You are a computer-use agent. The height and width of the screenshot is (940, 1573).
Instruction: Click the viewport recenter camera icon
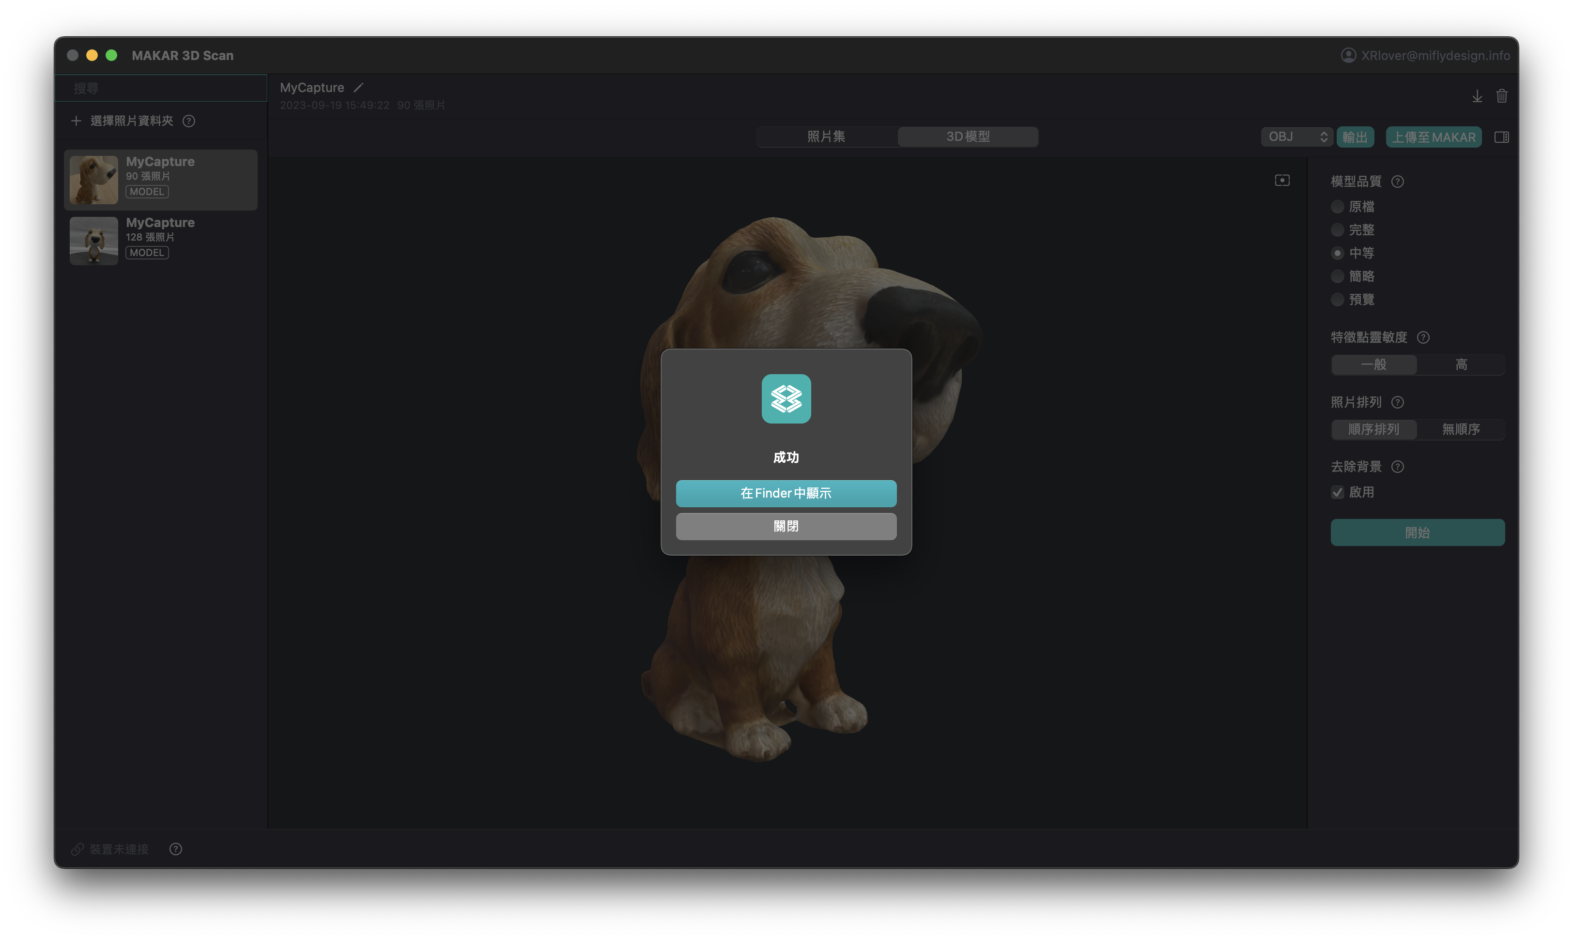click(x=1281, y=181)
